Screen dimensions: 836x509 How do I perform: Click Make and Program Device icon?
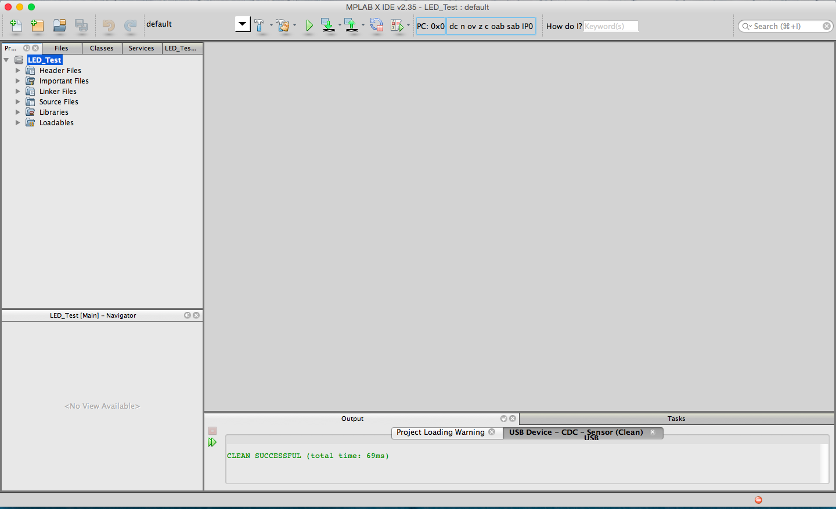coord(328,26)
